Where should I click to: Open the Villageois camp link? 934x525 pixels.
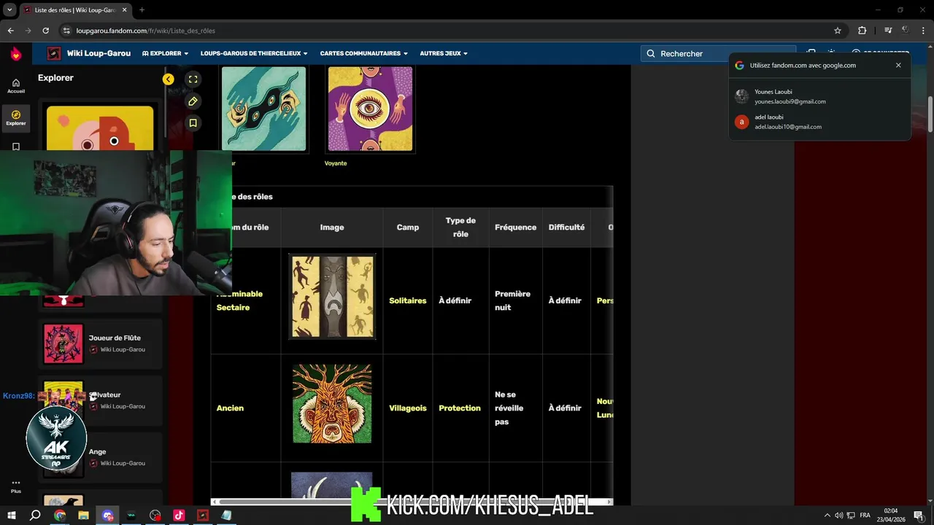[x=408, y=408]
